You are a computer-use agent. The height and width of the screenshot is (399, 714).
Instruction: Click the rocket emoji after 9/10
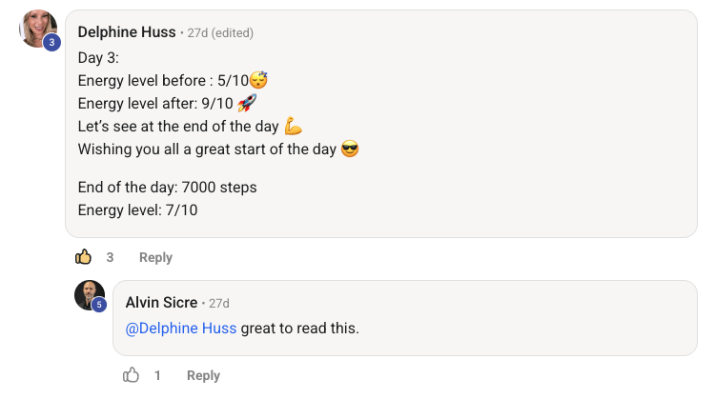pyautogui.click(x=248, y=103)
